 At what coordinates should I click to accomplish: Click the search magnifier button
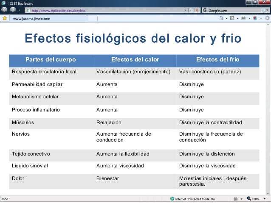tap(263, 10)
